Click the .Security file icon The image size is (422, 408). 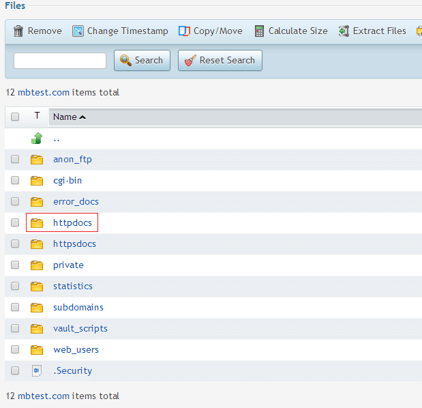coord(37,371)
